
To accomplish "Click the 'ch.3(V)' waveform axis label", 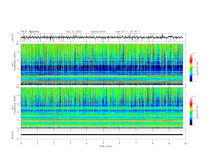I will pyautogui.click(x=13, y=135).
